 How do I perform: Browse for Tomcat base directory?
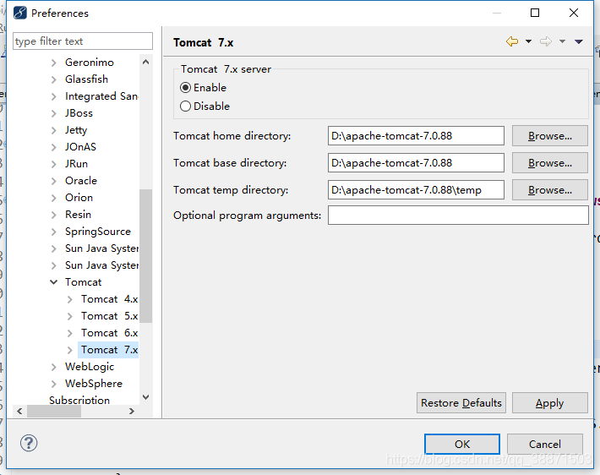[x=550, y=163]
